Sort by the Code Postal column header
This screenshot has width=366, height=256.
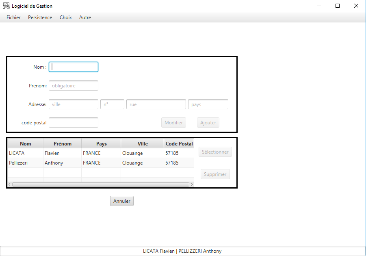[x=179, y=144]
